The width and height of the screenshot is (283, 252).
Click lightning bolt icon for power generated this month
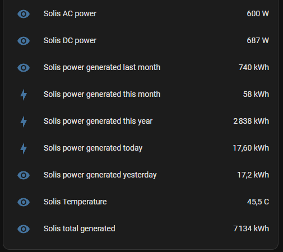pos(24,95)
